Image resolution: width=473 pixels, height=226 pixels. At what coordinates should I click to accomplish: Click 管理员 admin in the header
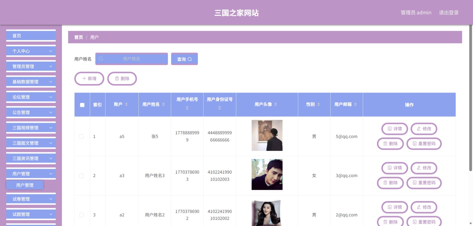[416, 13]
